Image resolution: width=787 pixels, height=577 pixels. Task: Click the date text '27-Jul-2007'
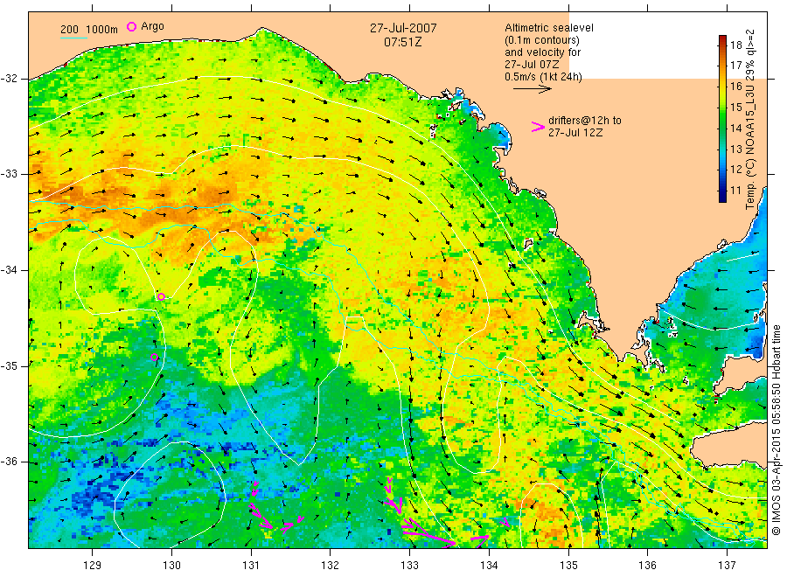click(x=403, y=28)
